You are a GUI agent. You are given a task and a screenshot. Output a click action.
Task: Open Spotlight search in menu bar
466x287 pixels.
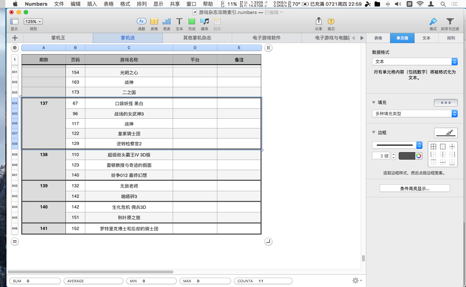[x=443, y=4]
